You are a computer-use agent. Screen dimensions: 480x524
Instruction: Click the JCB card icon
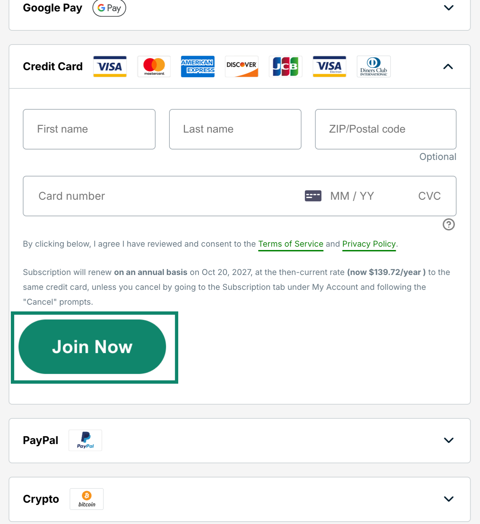[285, 66]
